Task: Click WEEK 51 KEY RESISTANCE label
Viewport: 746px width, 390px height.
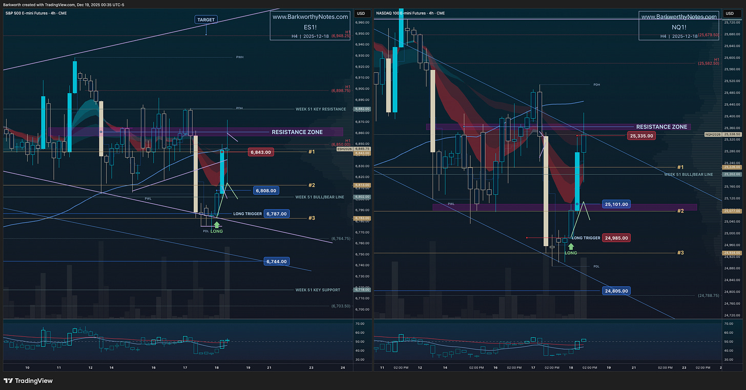Action: point(321,110)
